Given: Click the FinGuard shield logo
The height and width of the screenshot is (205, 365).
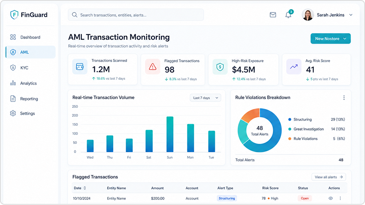Looking at the screenshot, I should 14,15.
